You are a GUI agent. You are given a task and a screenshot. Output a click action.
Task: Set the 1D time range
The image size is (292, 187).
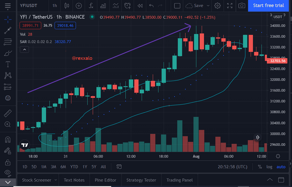pyautogui.click(x=25, y=167)
